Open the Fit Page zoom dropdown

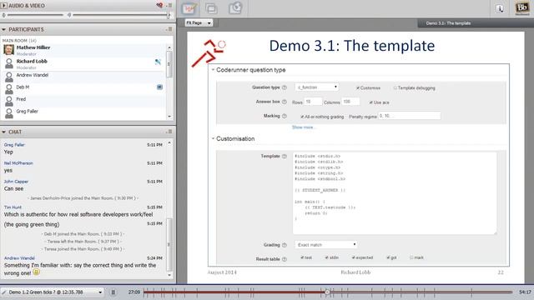(199, 22)
